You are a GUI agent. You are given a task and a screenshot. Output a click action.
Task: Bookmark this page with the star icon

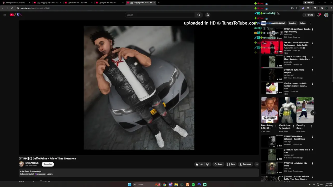pyautogui.click(x=297, y=8)
